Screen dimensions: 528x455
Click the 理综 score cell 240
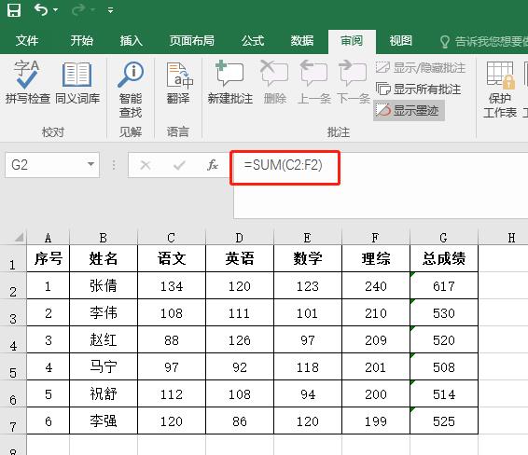pos(375,285)
